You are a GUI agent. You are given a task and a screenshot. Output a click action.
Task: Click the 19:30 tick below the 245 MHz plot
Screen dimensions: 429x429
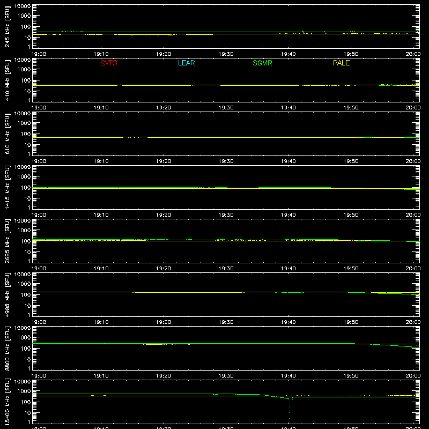[x=226, y=54]
